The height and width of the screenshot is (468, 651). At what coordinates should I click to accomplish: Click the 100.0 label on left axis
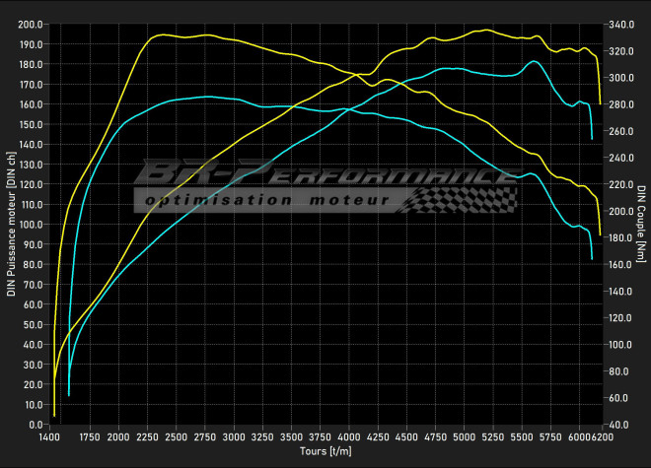[x=30, y=225]
